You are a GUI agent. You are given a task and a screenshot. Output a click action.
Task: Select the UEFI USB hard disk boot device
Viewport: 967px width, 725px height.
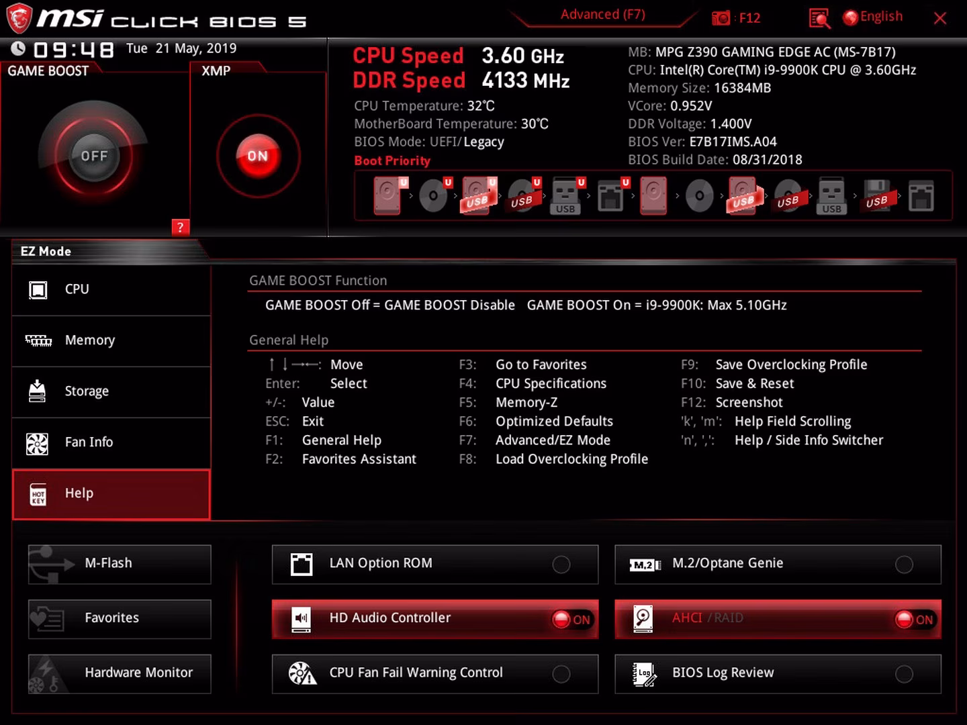(478, 195)
